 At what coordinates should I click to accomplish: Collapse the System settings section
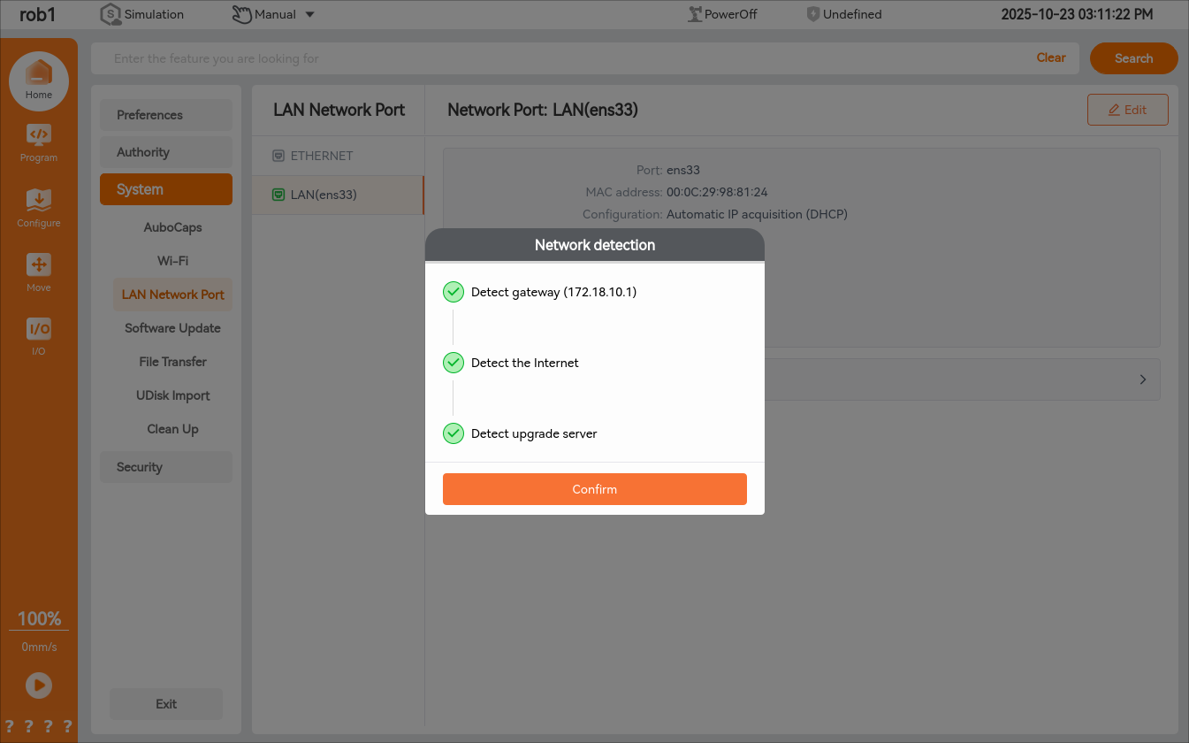(166, 189)
